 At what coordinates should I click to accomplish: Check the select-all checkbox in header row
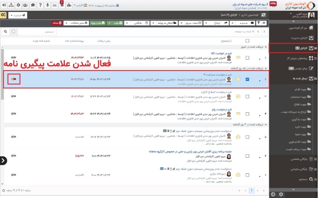coord(247,41)
